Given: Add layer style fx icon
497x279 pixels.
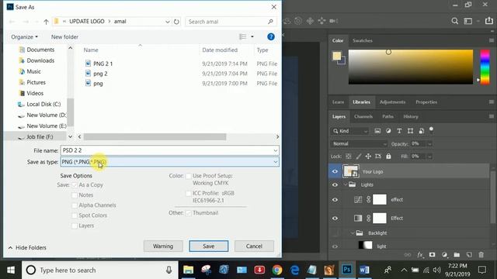Looking at the screenshot, I should pos(420,255).
